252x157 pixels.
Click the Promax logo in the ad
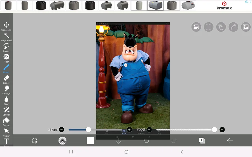click(224, 6)
